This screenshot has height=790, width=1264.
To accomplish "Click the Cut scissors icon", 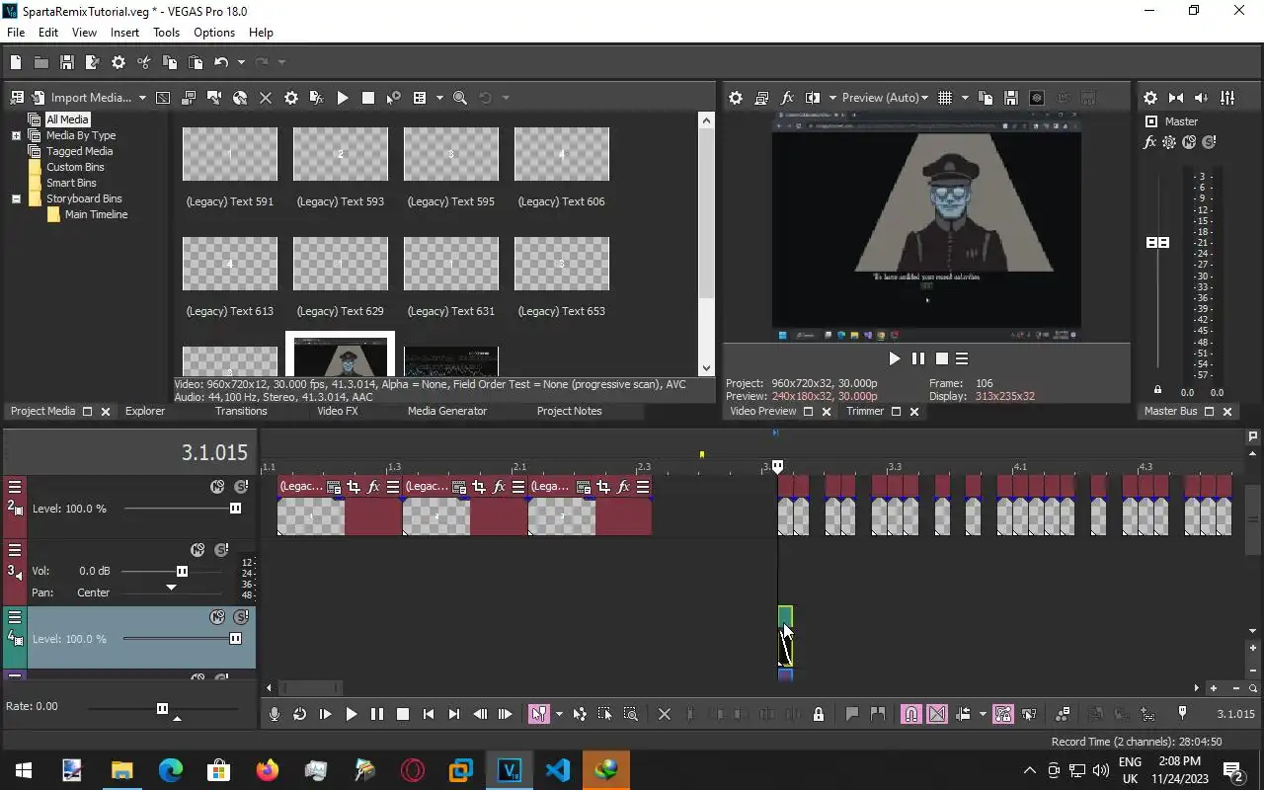I will point(144,62).
